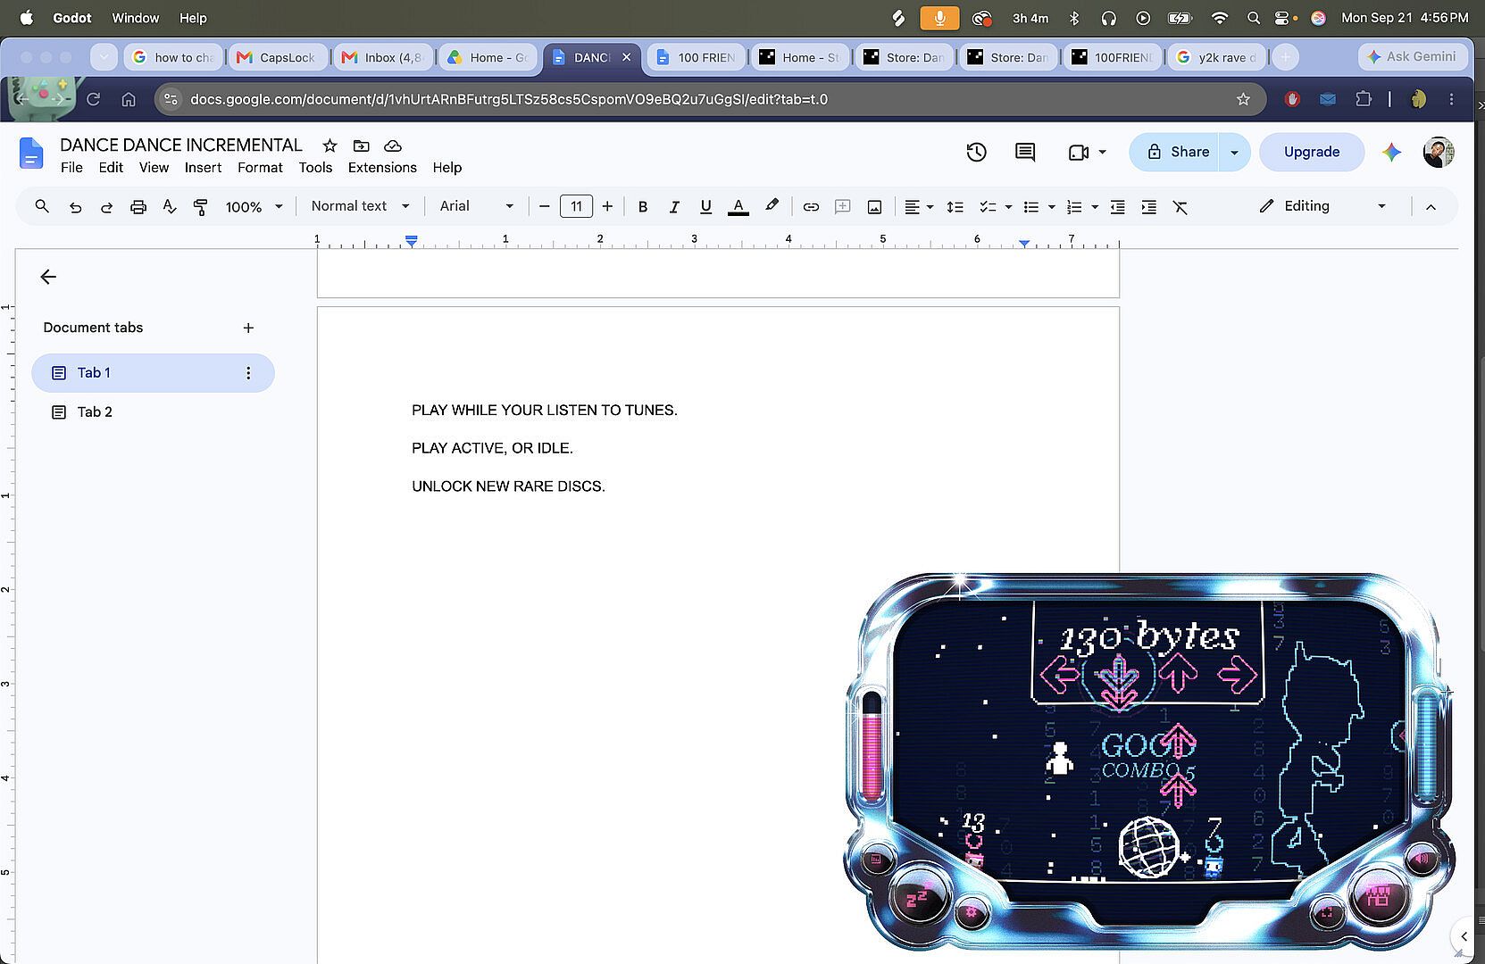This screenshot has width=1485, height=964.
Task: Switch to Tab 2 in document tabs
Action: [x=95, y=411]
